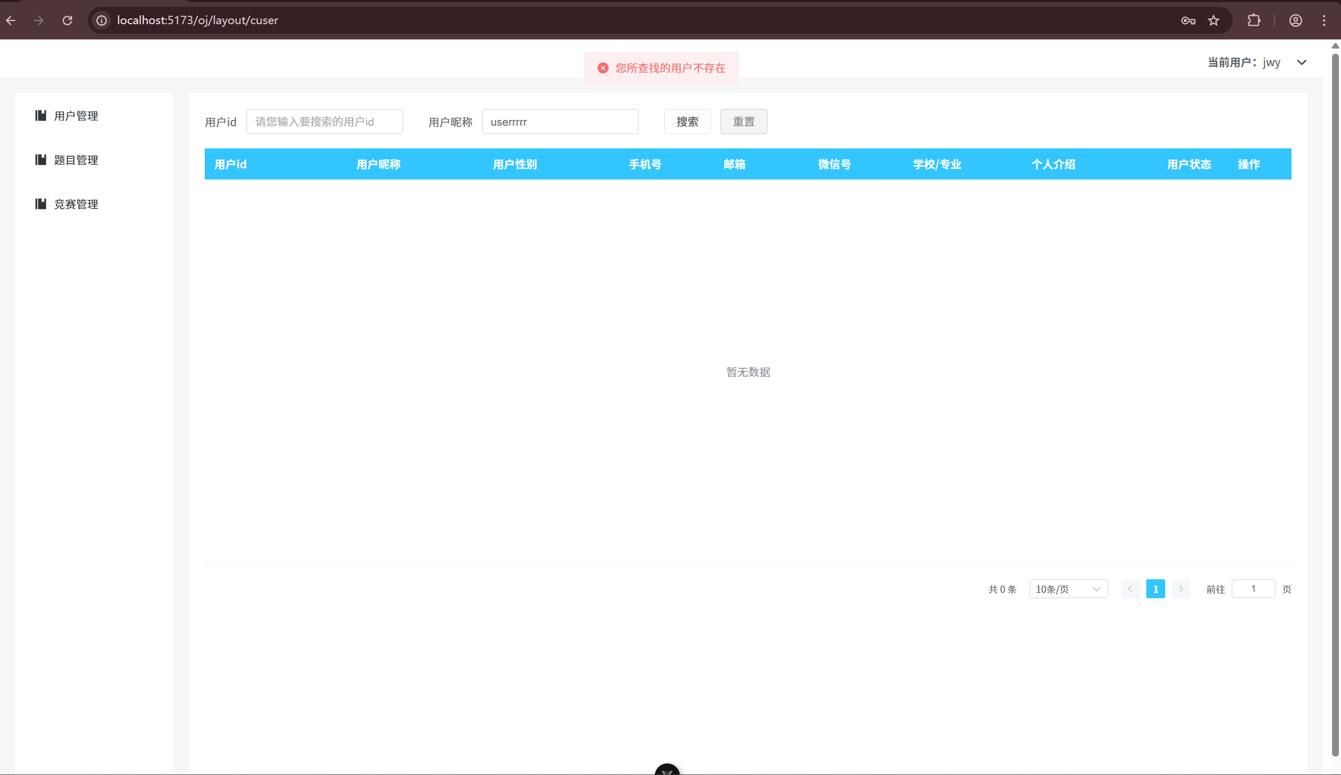Go to previous page with left arrow

tap(1130, 589)
